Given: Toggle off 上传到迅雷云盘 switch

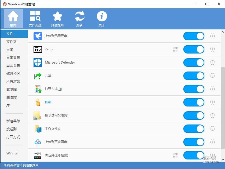Looking at the screenshot, I should coord(194,36).
